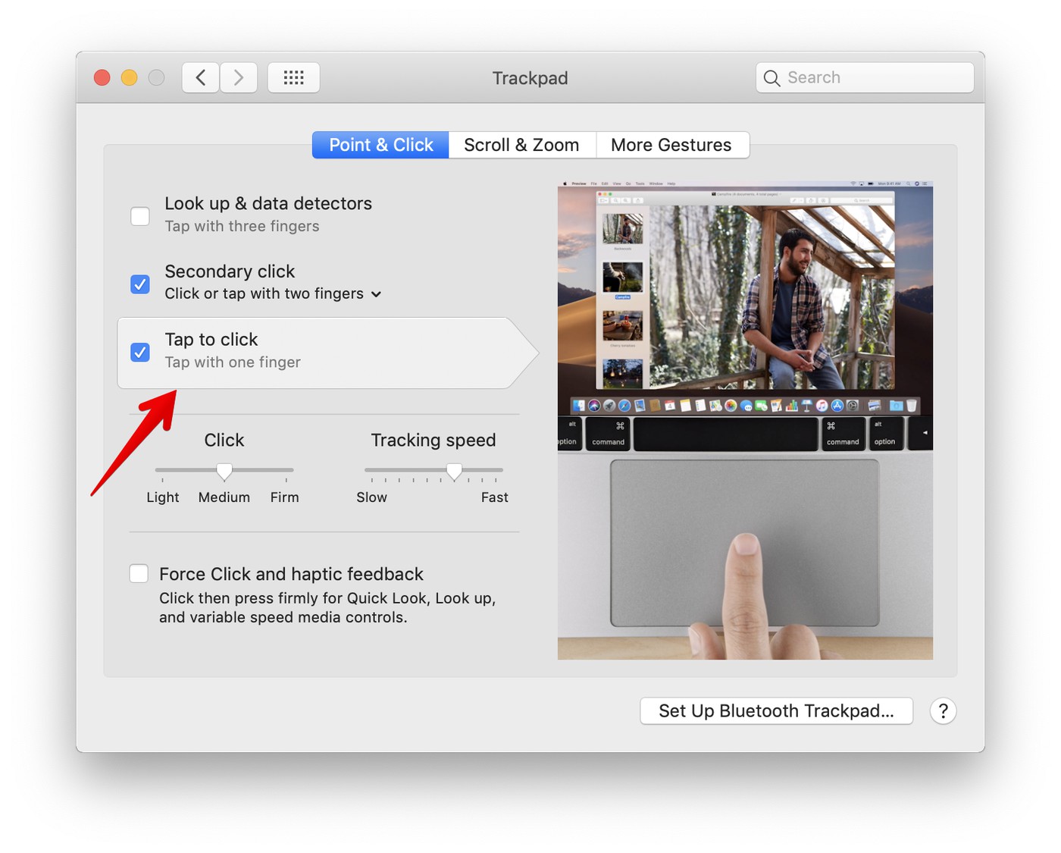The height and width of the screenshot is (853, 1061).
Task: Disable the Secondary click checkbox
Action: click(x=140, y=284)
